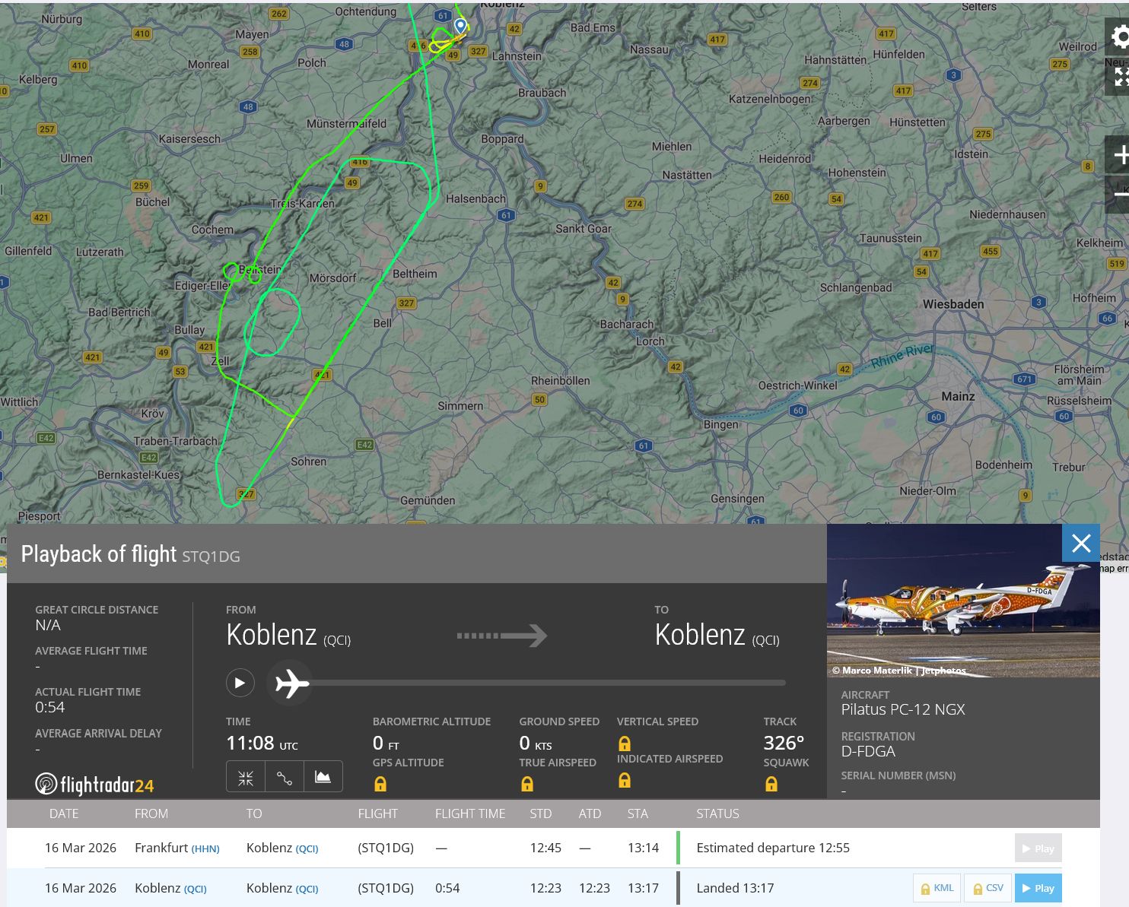Play the landed Koblenz to Koblenz flight
Image resolution: width=1129 pixels, height=907 pixels.
point(1038,888)
